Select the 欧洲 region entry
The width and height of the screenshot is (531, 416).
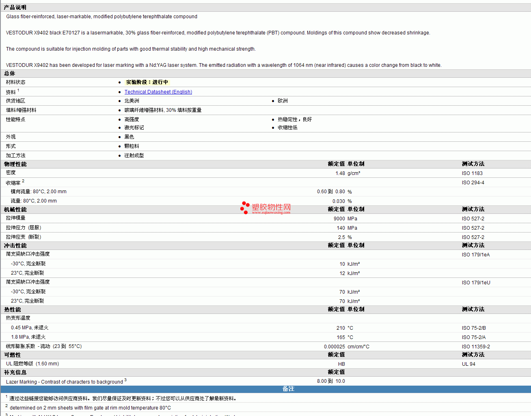pyautogui.click(x=283, y=101)
